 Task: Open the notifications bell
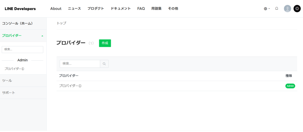277,9
